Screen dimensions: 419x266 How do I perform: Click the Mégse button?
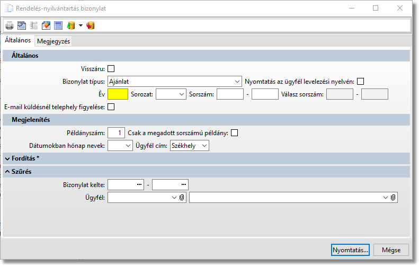[391, 250]
